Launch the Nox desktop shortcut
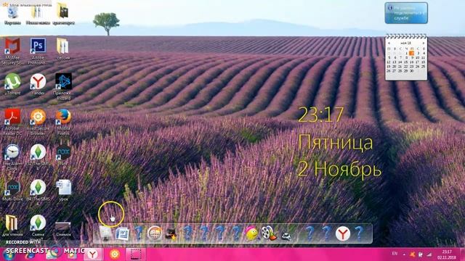The width and height of the screenshot is (465, 261). point(63,154)
